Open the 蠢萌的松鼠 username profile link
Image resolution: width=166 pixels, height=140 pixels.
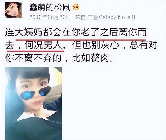tap(50, 7)
